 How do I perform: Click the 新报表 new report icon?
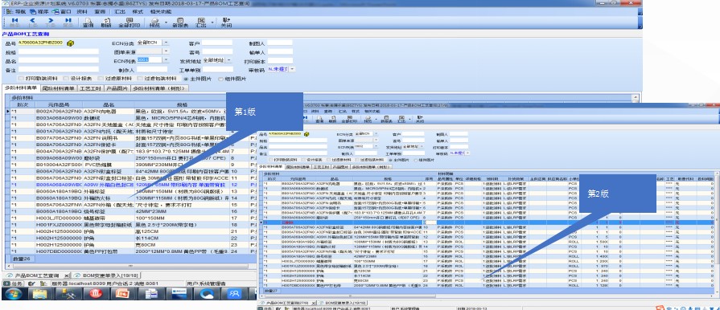(180, 22)
